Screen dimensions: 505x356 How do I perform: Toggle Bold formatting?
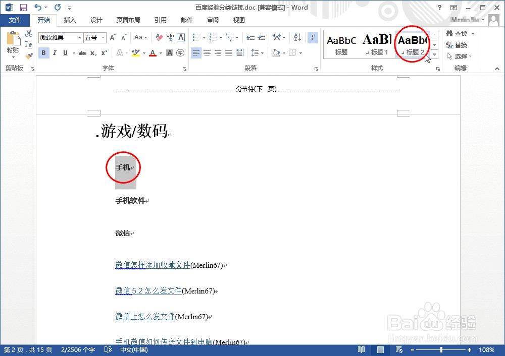[44, 53]
